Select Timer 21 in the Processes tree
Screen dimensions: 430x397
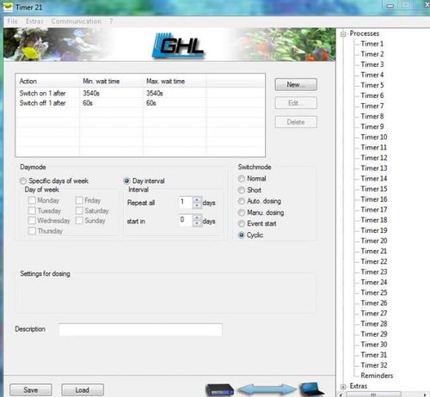click(374, 251)
